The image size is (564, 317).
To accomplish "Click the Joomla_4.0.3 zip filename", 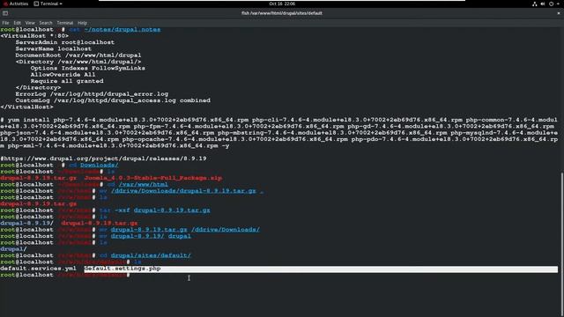I will (153, 178).
